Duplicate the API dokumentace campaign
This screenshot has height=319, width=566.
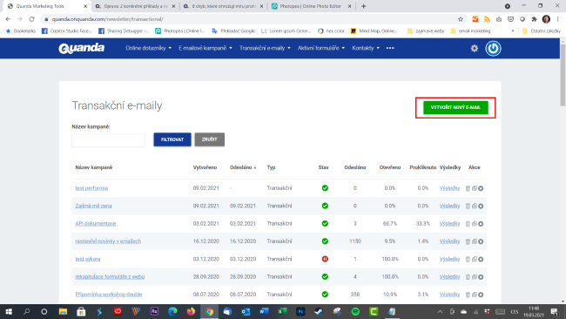pos(475,224)
